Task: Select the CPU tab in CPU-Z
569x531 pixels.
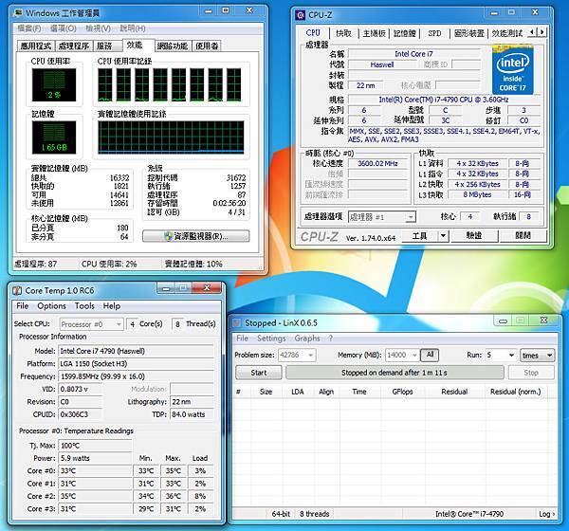Action: pos(313,32)
